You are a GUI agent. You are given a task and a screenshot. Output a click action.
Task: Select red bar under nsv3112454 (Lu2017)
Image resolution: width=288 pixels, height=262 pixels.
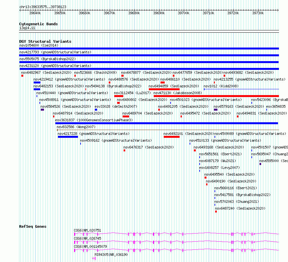pyautogui.click(x=119, y=96)
